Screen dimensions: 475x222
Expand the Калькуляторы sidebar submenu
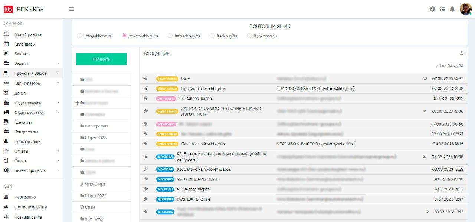(58, 83)
